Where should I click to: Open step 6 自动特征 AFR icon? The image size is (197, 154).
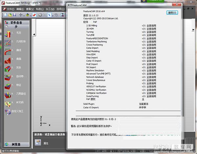(x=8, y=77)
